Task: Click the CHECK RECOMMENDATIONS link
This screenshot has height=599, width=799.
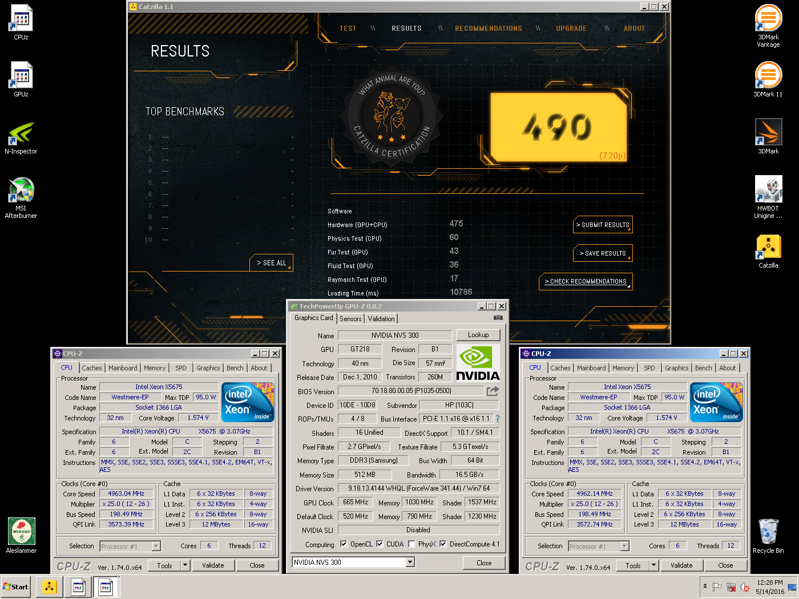Action: (586, 281)
